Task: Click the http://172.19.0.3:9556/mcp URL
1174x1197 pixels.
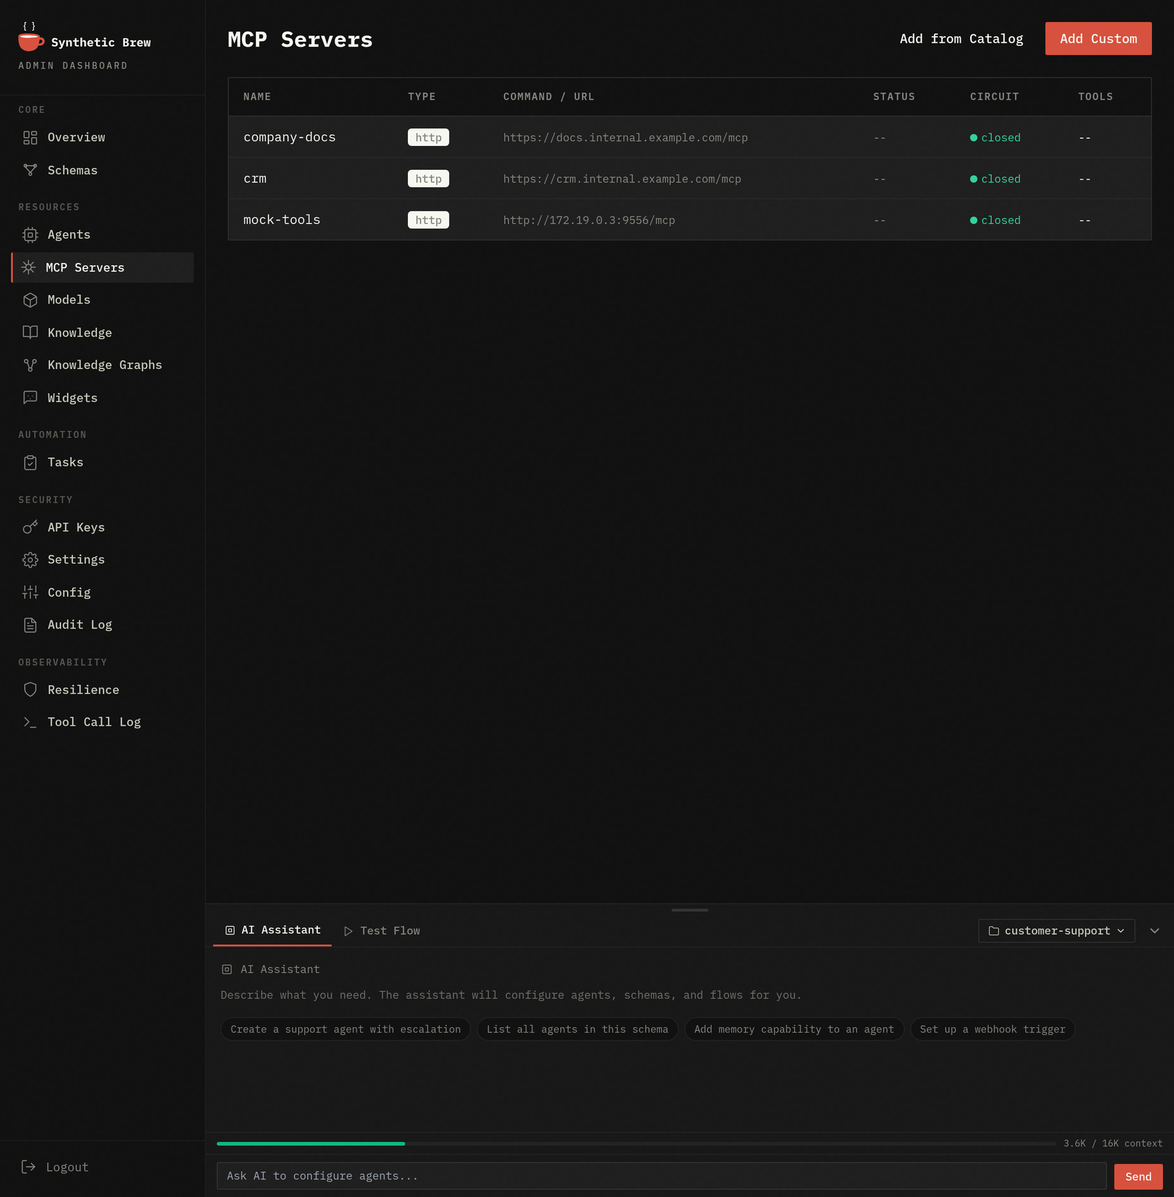Action: [589, 220]
